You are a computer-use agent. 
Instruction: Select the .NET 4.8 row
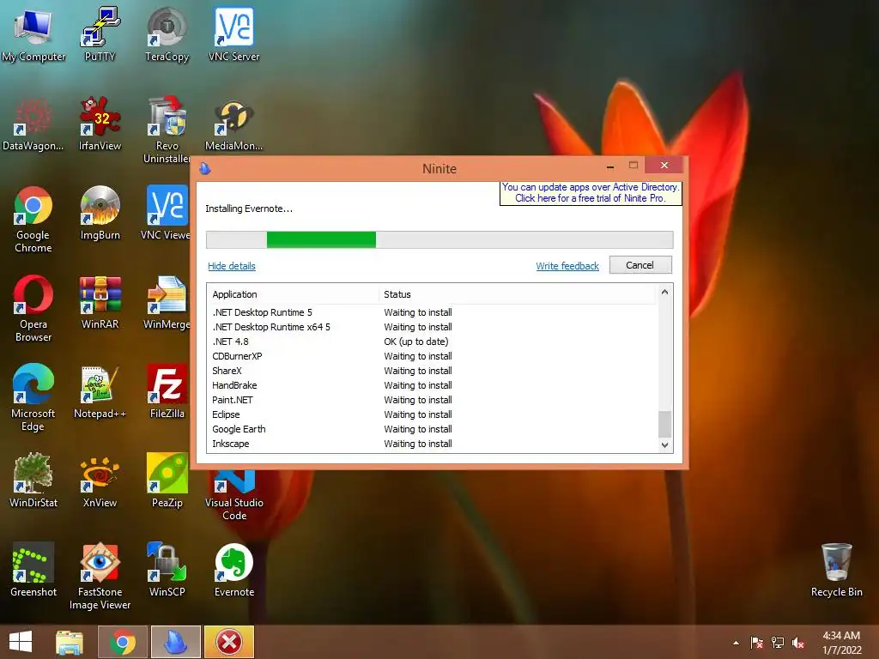click(432, 342)
